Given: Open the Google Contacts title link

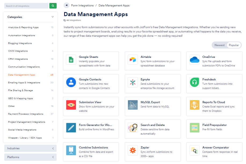Looking at the screenshot, I should pos(90,80).
